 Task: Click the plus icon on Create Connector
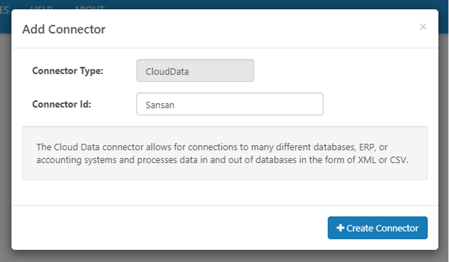tap(340, 228)
